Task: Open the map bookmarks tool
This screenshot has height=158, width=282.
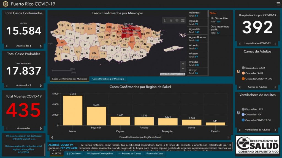Action: coord(165,20)
